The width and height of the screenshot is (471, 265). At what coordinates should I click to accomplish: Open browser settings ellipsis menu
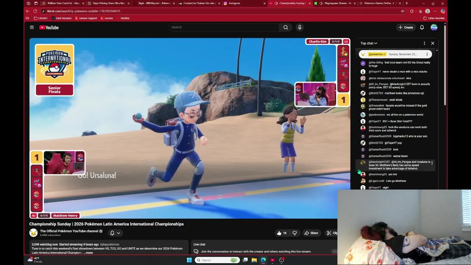(x=435, y=11)
